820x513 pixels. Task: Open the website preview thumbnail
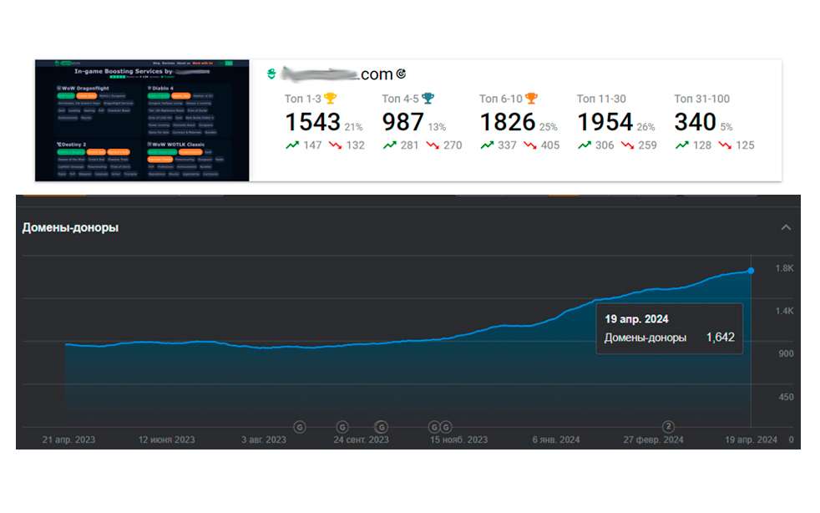click(x=142, y=120)
